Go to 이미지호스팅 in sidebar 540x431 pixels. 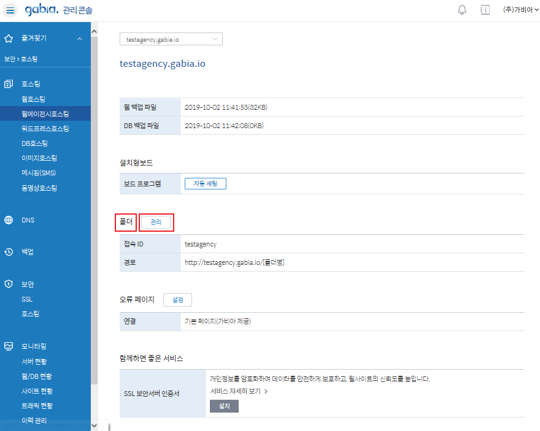click(39, 158)
